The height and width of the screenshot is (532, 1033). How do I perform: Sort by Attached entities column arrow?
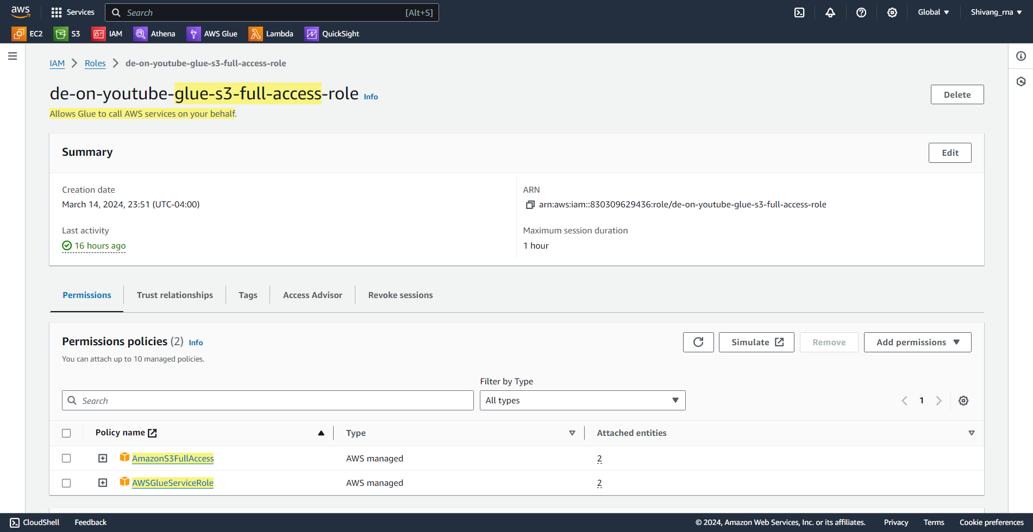point(972,433)
